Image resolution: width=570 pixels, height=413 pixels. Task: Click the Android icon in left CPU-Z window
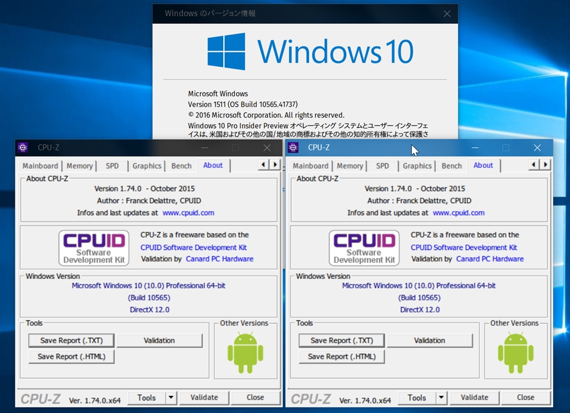click(x=245, y=353)
